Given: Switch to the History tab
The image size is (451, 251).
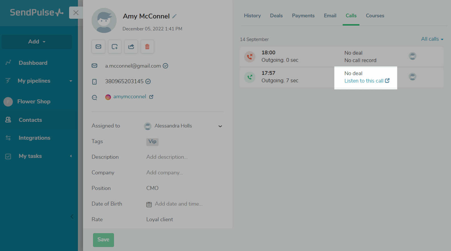Looking at the screenshot, I should (252, 16).
